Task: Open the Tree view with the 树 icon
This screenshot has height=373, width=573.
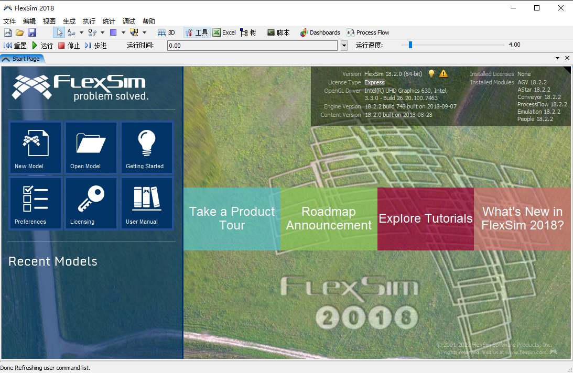Action: coord(247,32)
